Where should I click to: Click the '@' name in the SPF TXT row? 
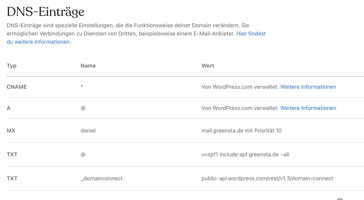tap(83, 155)
